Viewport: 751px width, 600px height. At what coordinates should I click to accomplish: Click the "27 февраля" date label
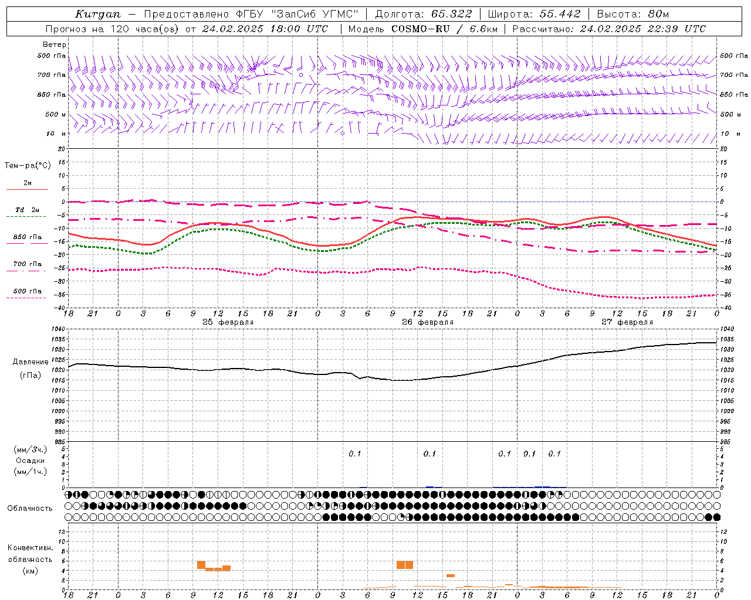[627, 322]
